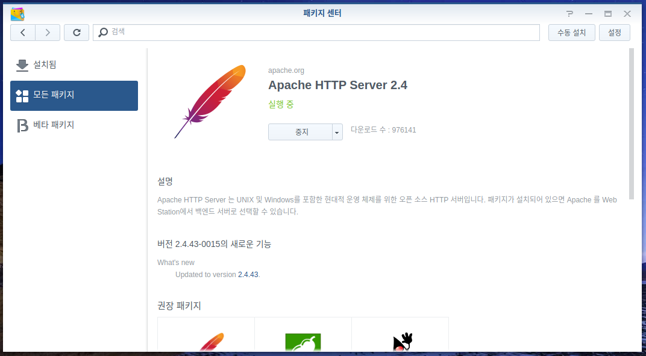Viewport: 646px width, 356px height.
Task: Go forward with the right arrow button
Action: tap(48, 33)
